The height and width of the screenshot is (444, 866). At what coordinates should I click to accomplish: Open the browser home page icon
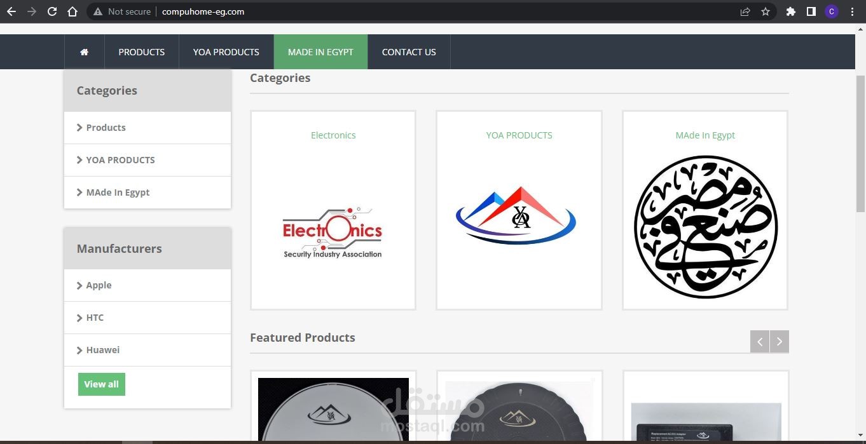72,11
